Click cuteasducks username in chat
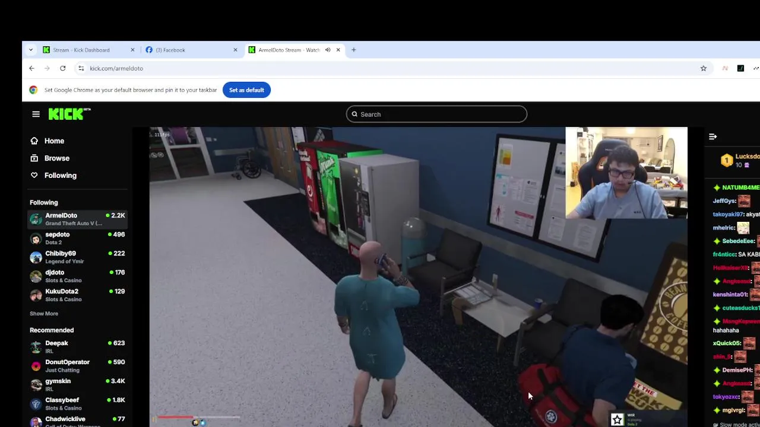The width and height of the screenshot is (760, 427). pos(740,308)
